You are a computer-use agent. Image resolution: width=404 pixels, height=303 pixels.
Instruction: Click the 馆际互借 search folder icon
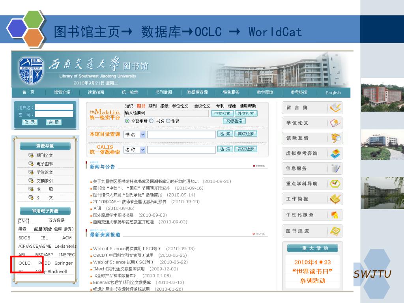(336, 138)
